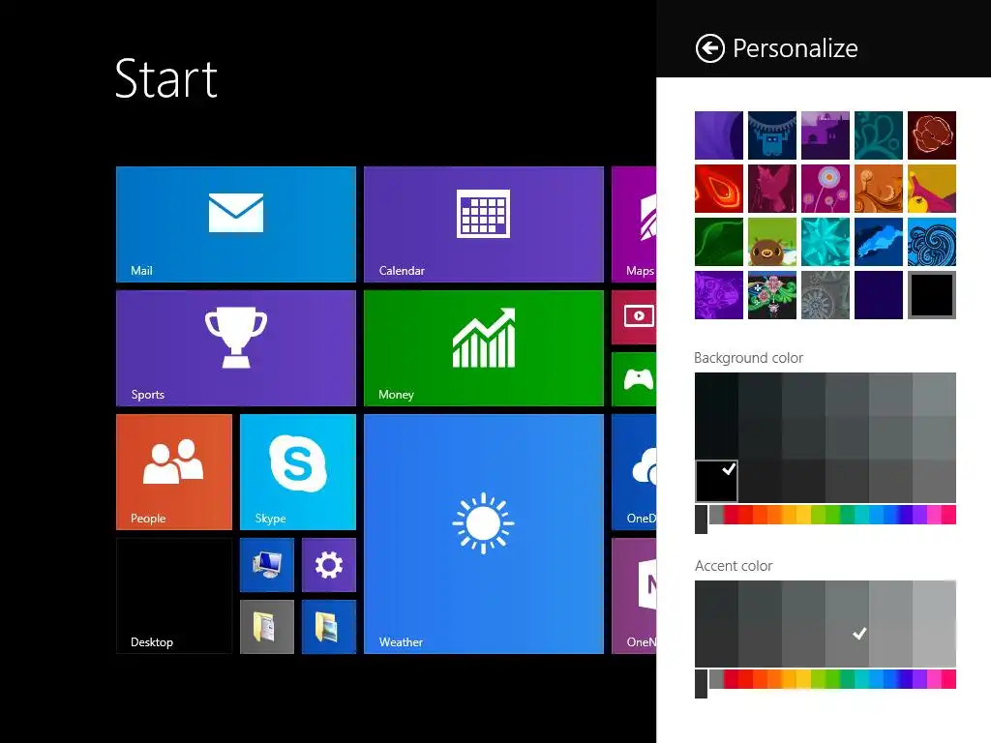Open the Money chart tile
The width and height of the screenshot is (991, 743).
tap(484, 348)
